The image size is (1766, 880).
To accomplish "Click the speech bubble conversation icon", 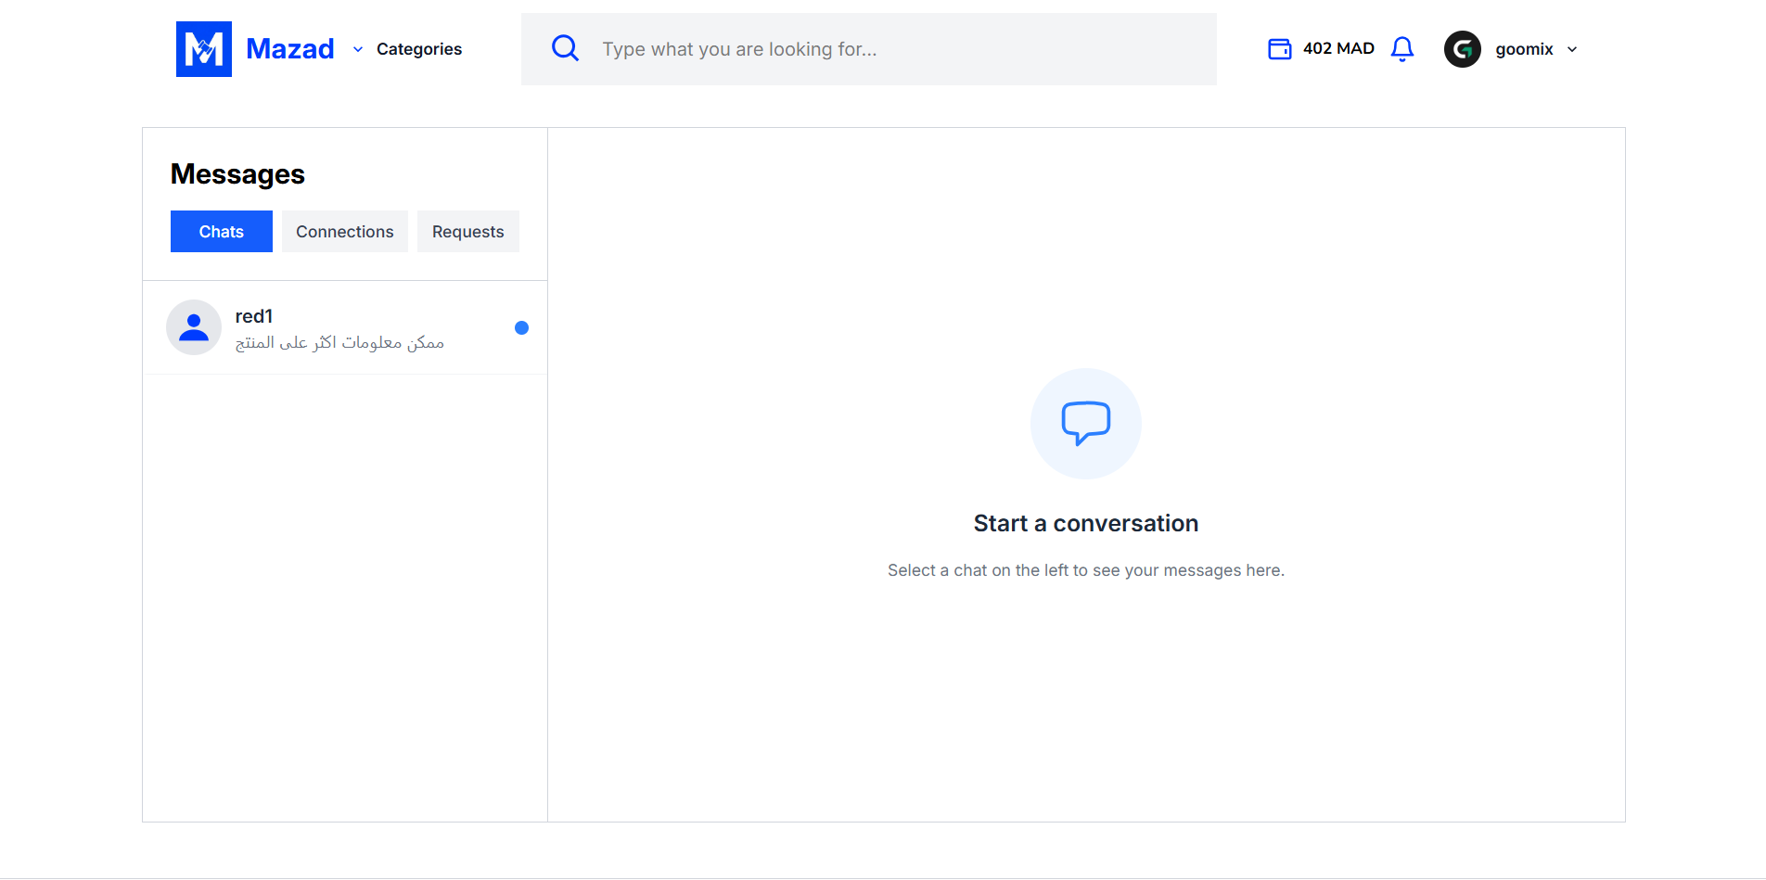I will (x=1086, y=424).
